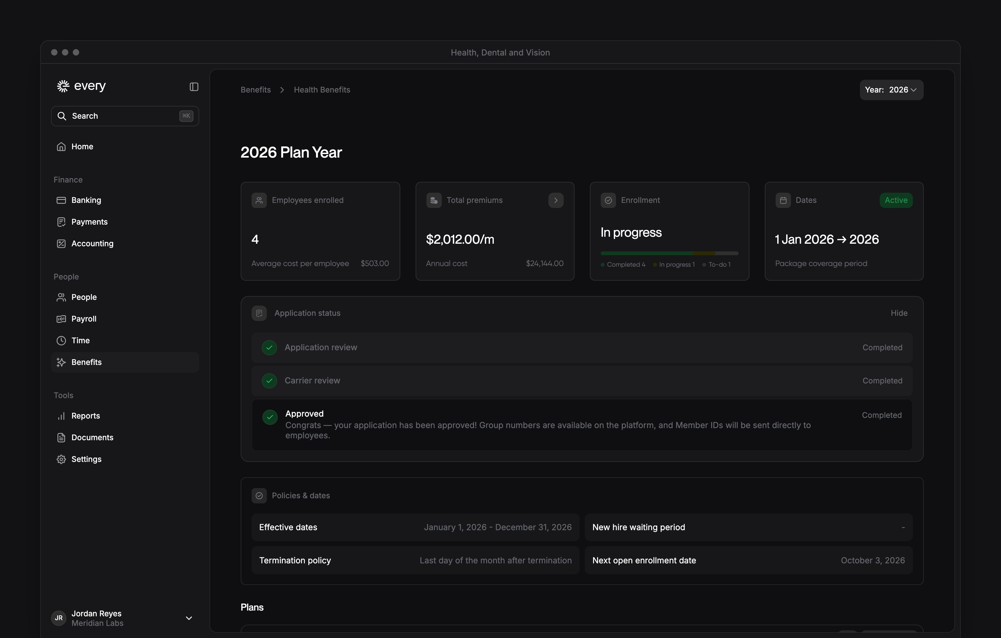Click the Settings gear icon
Viewport: 1001px width, 638px height.
point(61,459)
